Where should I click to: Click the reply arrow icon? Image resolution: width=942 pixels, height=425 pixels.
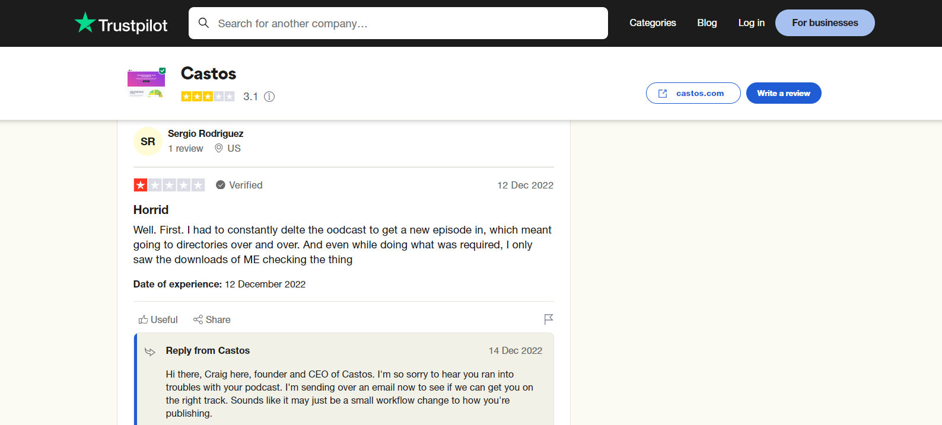coord(150,351)
